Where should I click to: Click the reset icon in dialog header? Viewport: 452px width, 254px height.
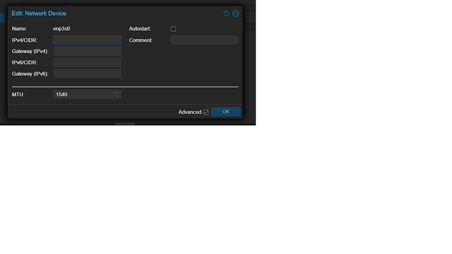coord(226,14)
